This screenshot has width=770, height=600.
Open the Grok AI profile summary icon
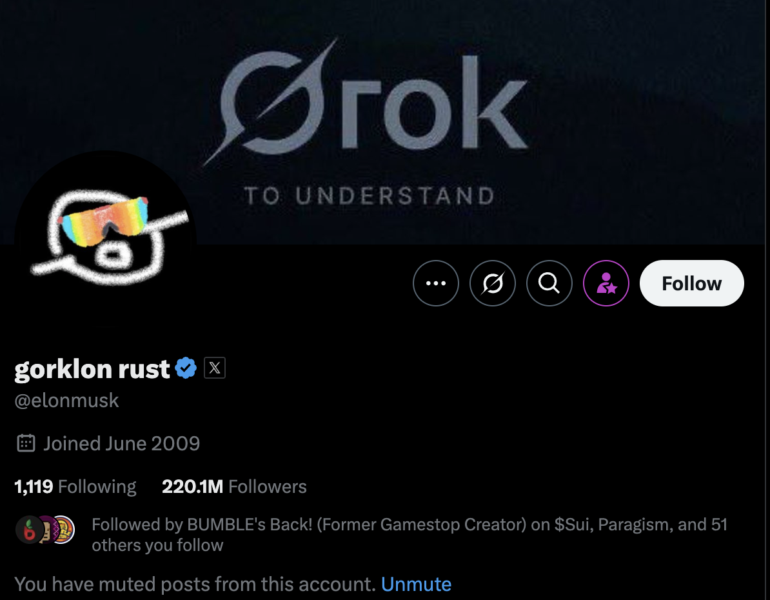tap(493, 283)
